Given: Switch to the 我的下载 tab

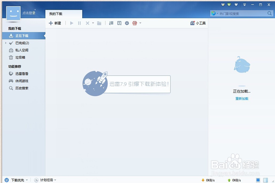Looking at the screenshot, I should pyautogui.click(x=64, y=14).
